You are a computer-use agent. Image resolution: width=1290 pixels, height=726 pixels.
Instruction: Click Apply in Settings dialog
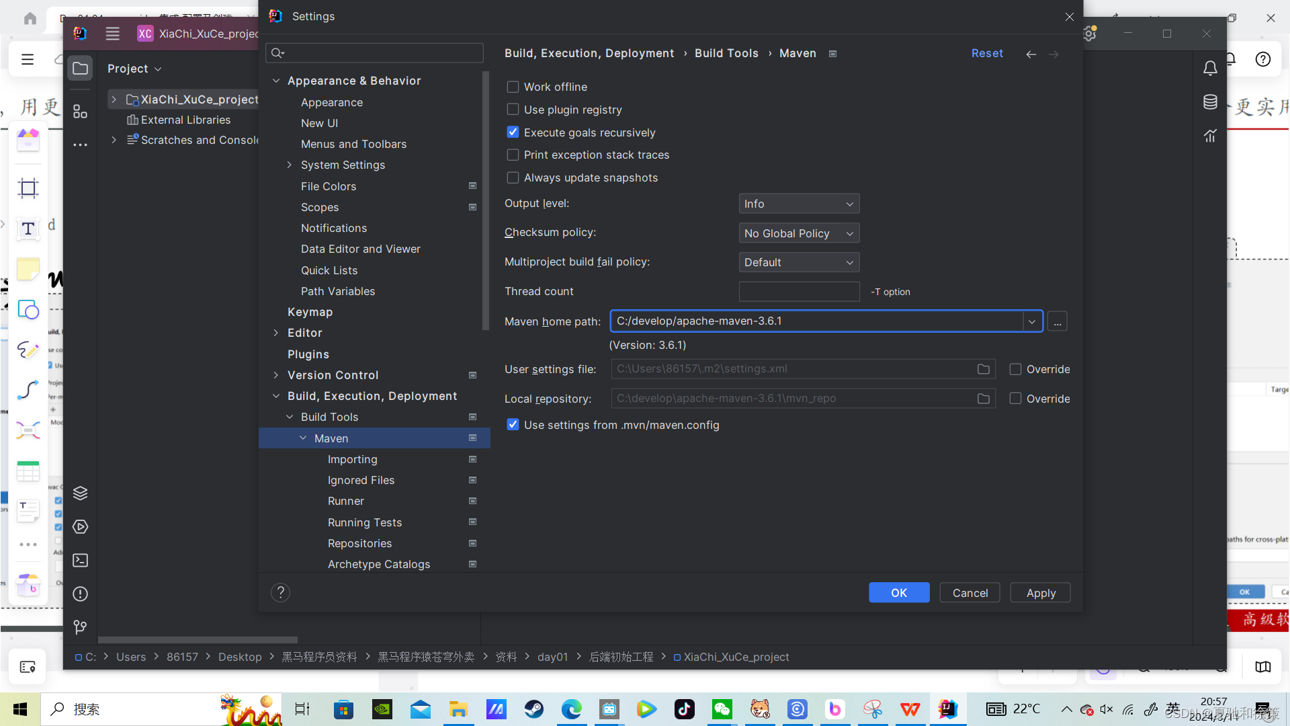[1041, 593]
